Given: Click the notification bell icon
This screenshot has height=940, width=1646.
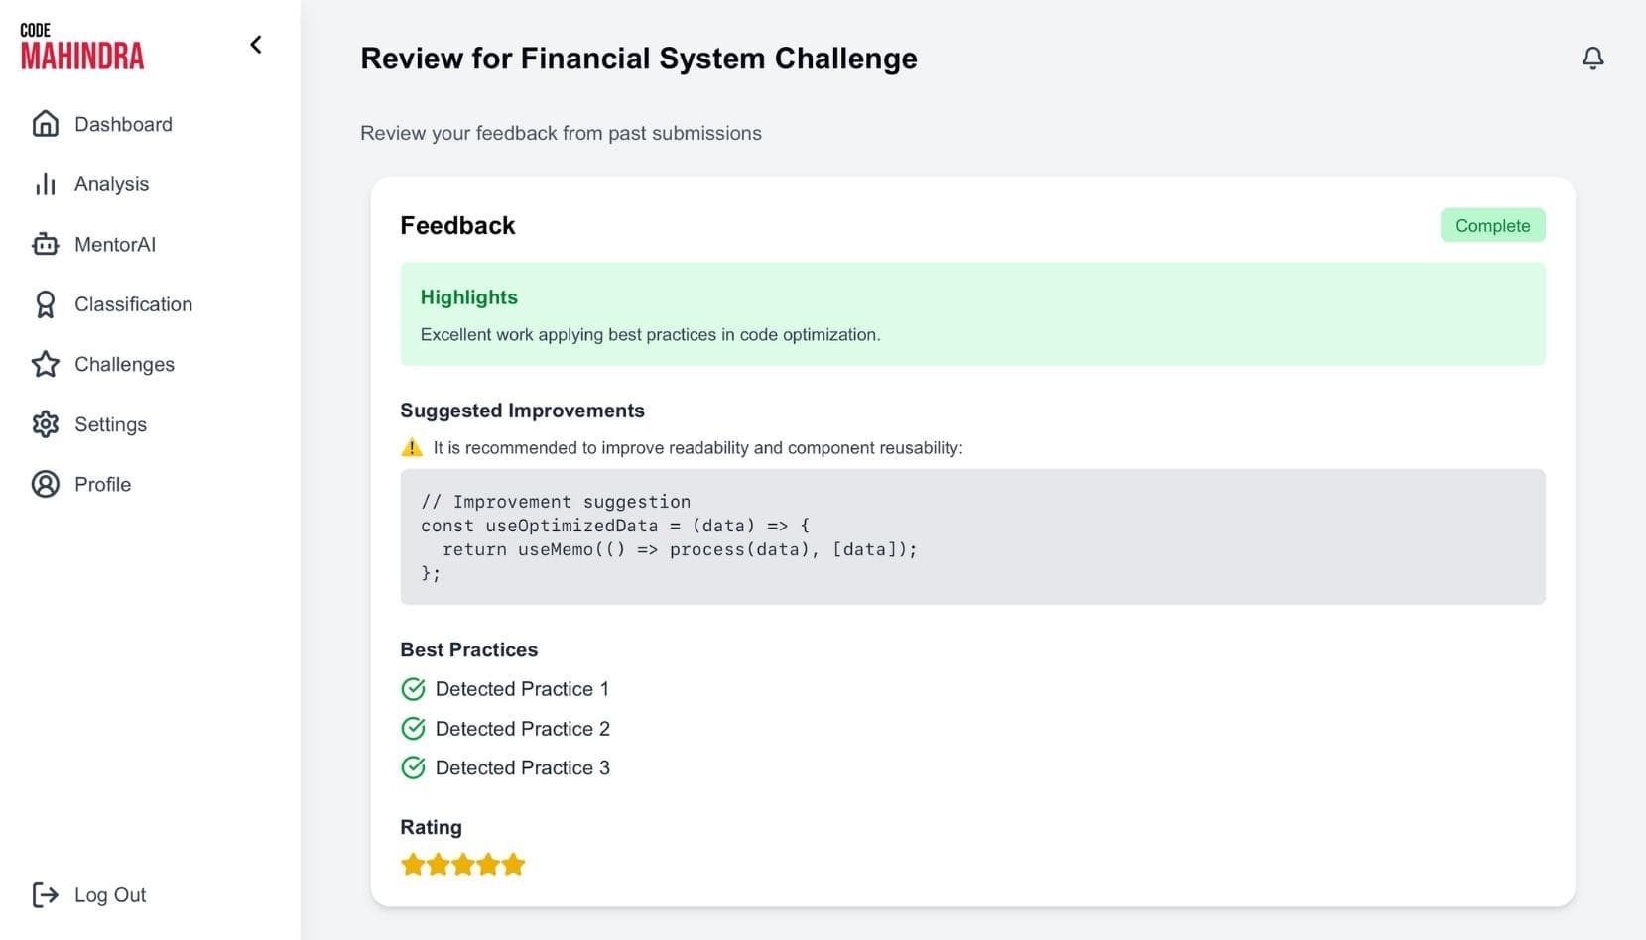Looking at the screenshot, I should (1592, 59).
